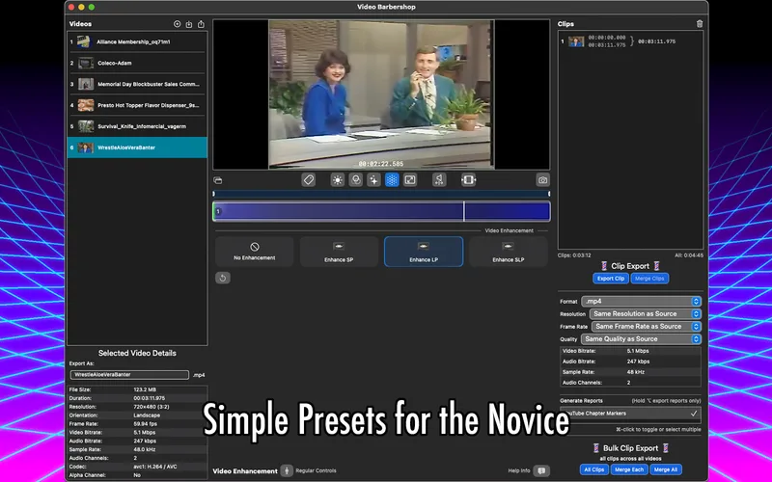Click the stacked windows icon left of the toolbar
This screenshot has width=772, height=482.
tap(218, 180)
